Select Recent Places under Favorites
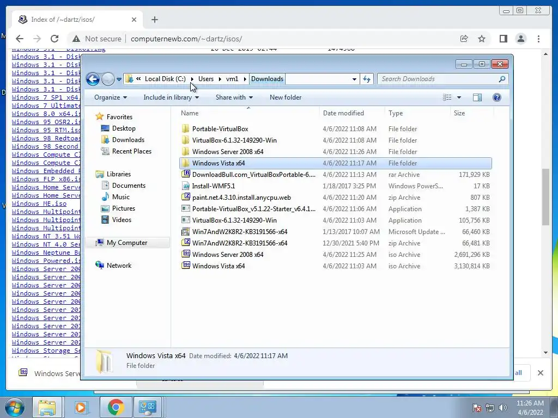The width and height of the screenshot is (558, 418). [132, 151]
